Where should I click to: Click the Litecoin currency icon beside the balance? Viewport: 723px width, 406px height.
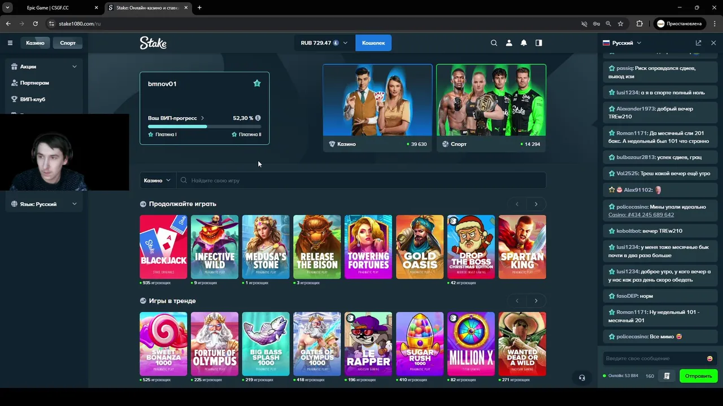pyautogui.click(x=336, y=43)
